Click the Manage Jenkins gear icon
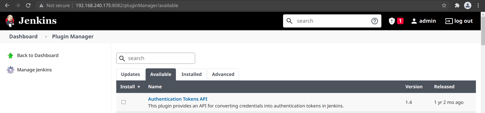The image size is (485, 113). point(10,70)
